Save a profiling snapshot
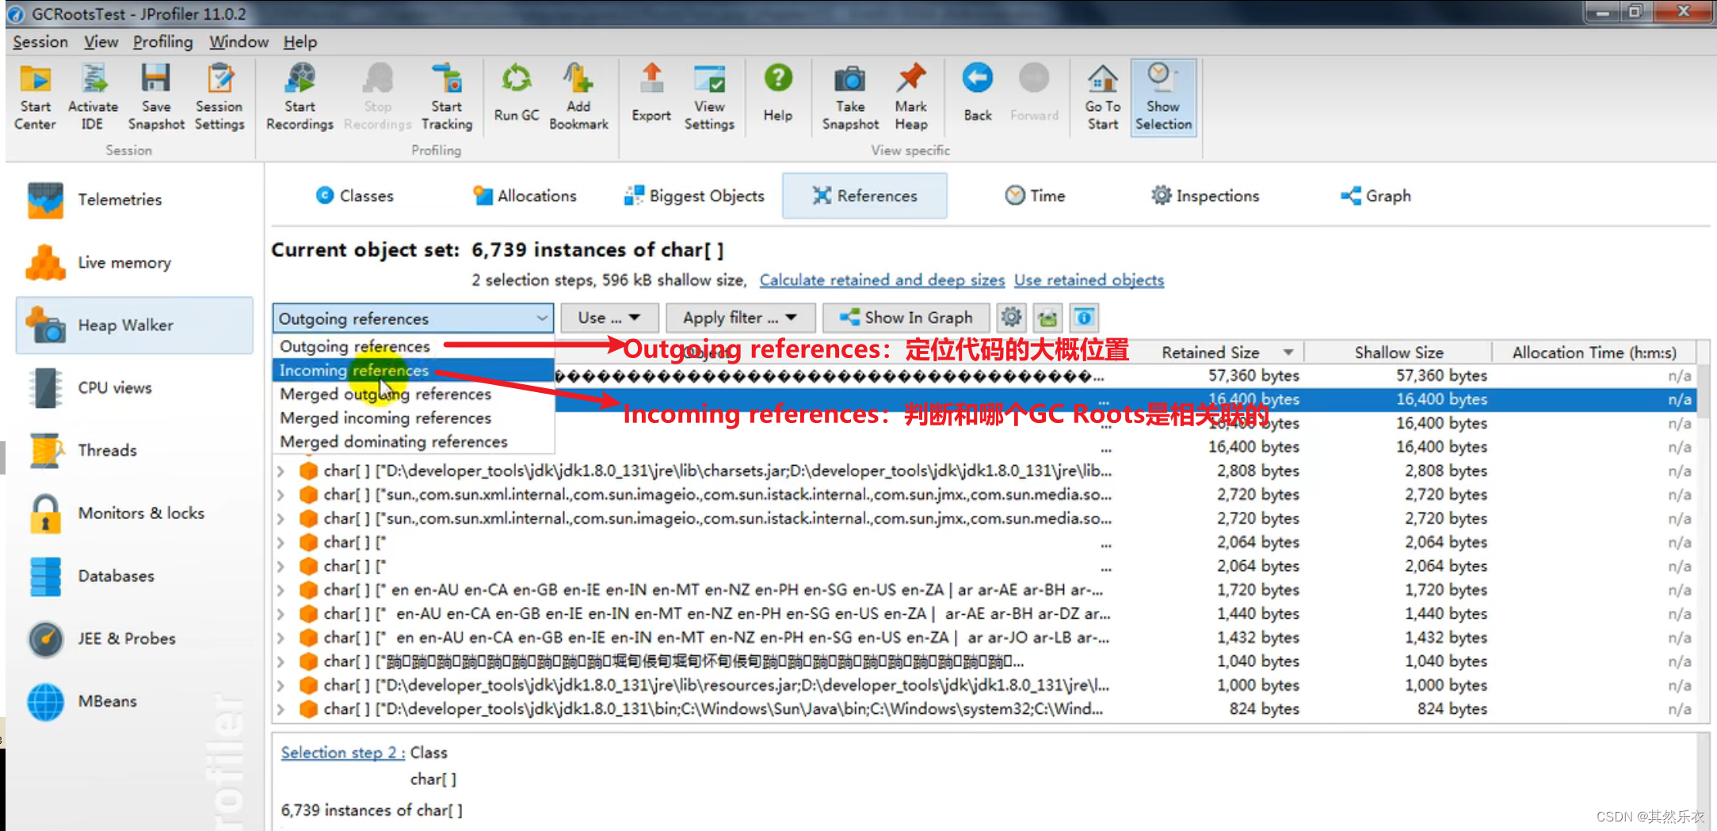Viewport: 1717px width, 831px height. tap(155, 95)
